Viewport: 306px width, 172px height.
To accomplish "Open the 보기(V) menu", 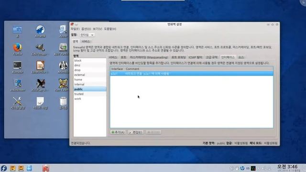I will tap(98, 29).
